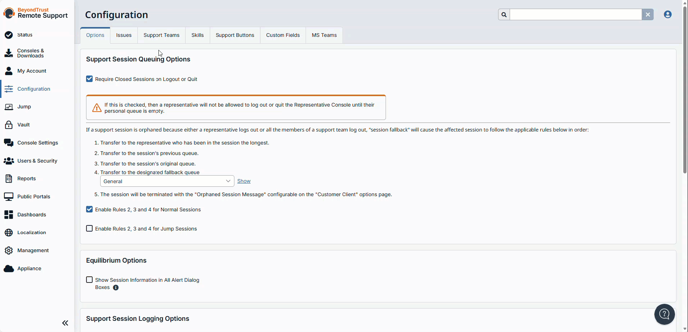The height and width of the screenshot is (332, 688).
Task: Click the vertical page scrollbar thumb
Action: [684, 90]
